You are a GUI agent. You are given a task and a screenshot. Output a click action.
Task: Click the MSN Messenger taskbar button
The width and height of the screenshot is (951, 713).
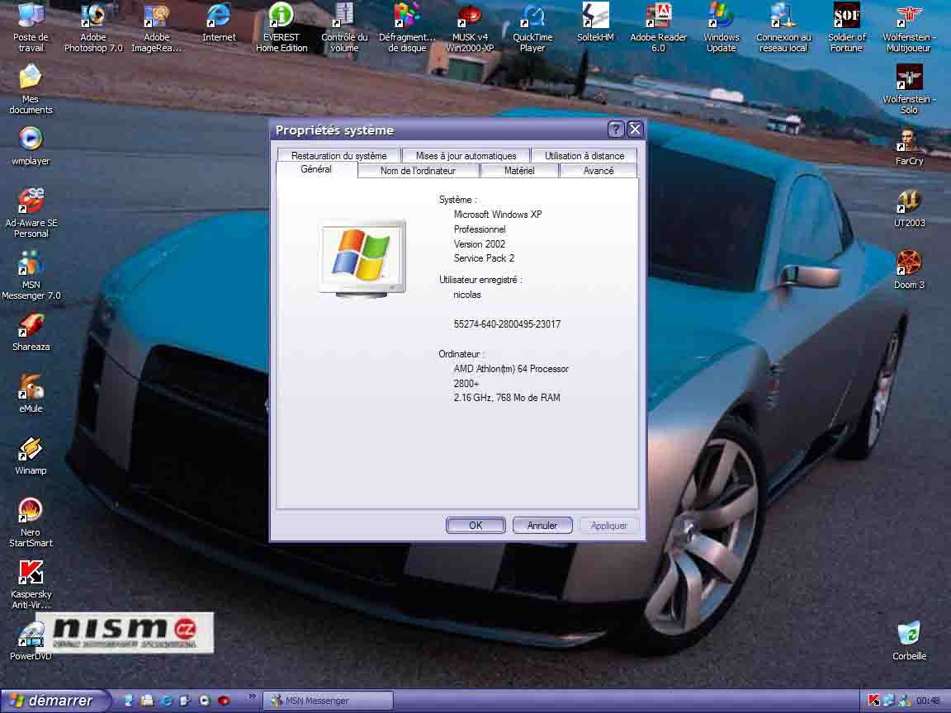pos(328,701)
